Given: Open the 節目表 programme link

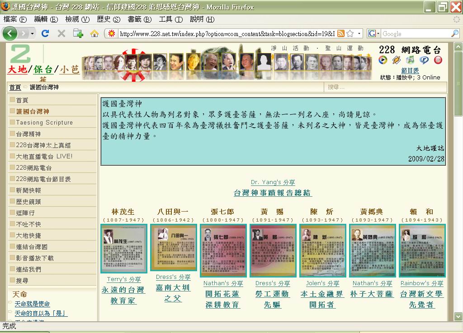Looking at the screenshot, I should [410, 70].
